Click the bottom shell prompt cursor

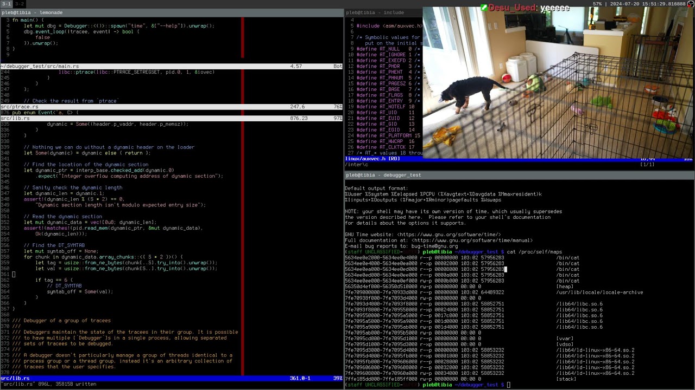point(509,385)
